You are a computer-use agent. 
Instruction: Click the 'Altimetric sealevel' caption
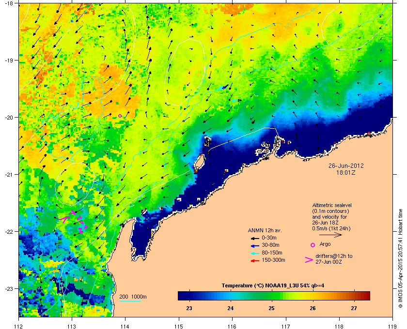[332, 205]
